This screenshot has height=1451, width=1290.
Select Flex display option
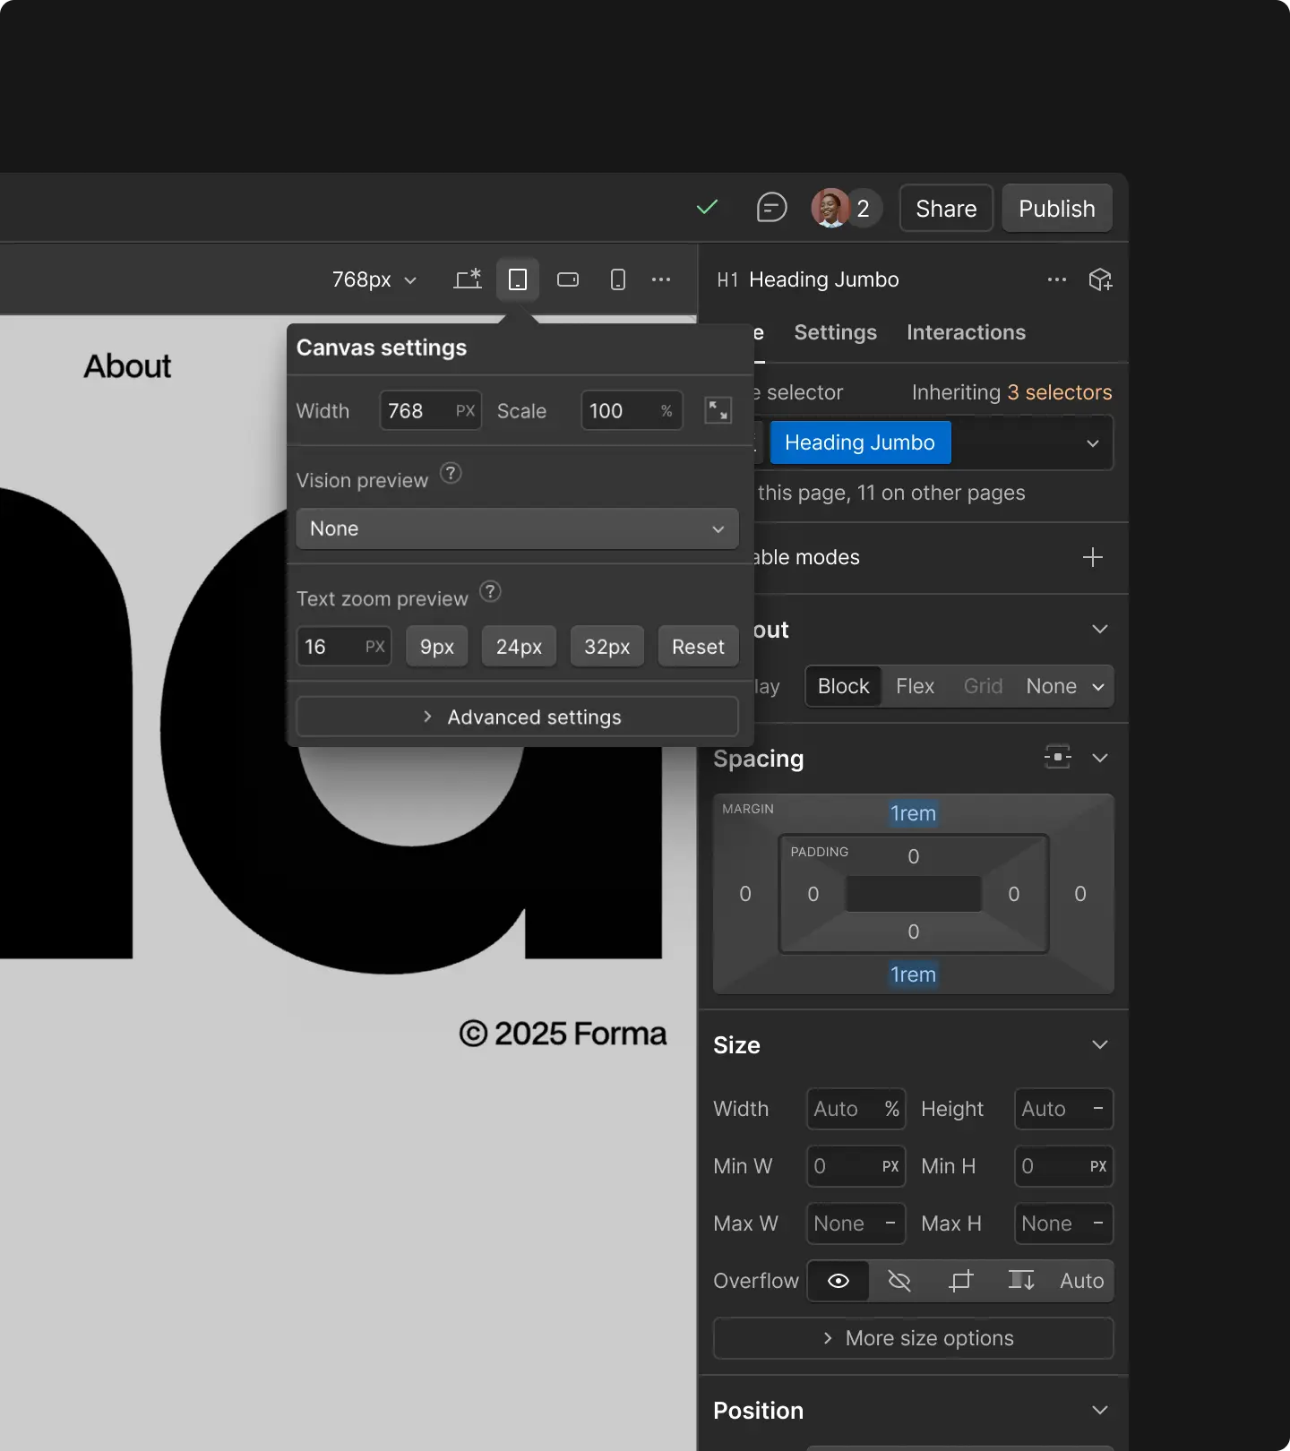(915, 686)
